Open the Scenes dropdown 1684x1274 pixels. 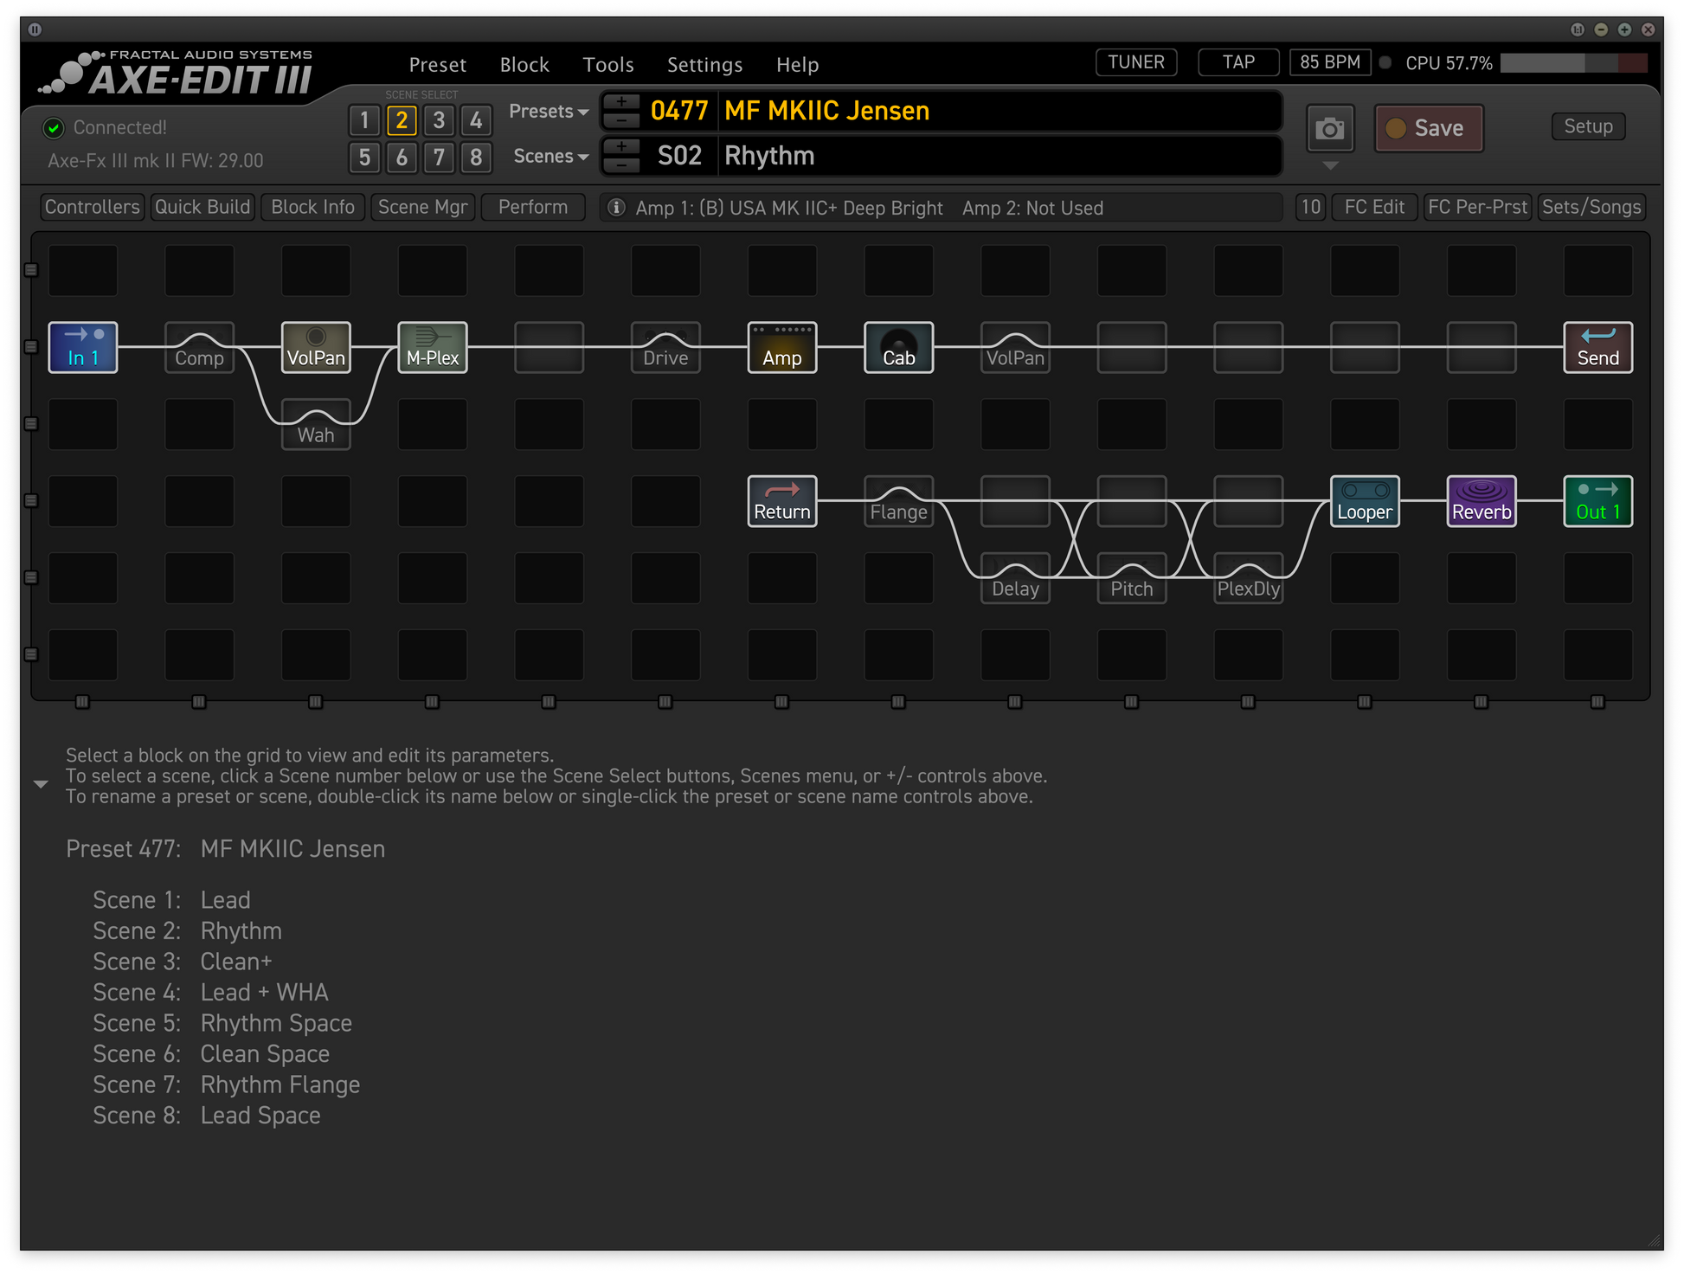[550, 157]
